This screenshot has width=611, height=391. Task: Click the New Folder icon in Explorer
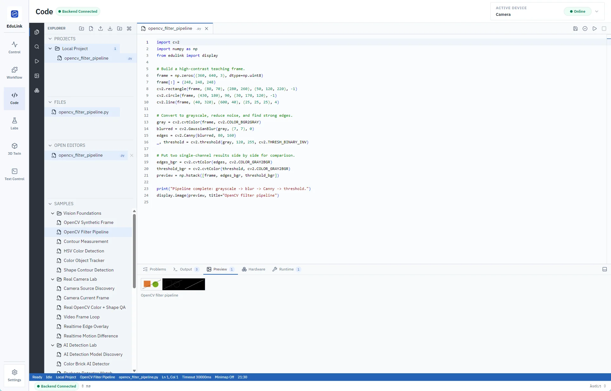(82, 29)
